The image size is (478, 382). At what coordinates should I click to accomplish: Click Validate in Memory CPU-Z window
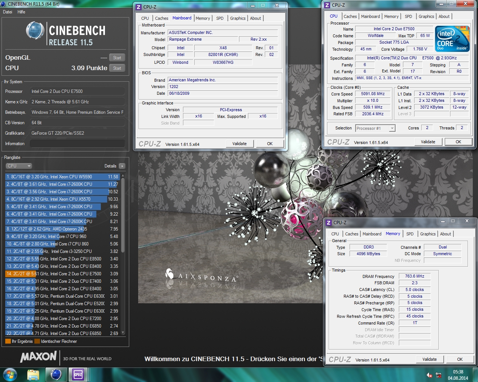click(429, 359)
